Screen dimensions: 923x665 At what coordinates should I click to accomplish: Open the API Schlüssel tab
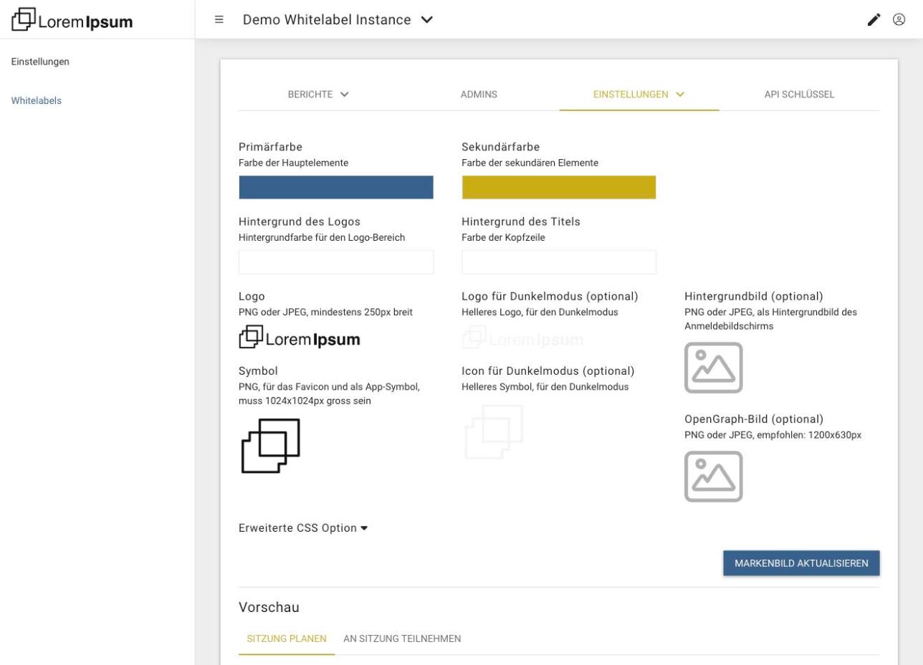pyautogui.click(x=799, y=95)
